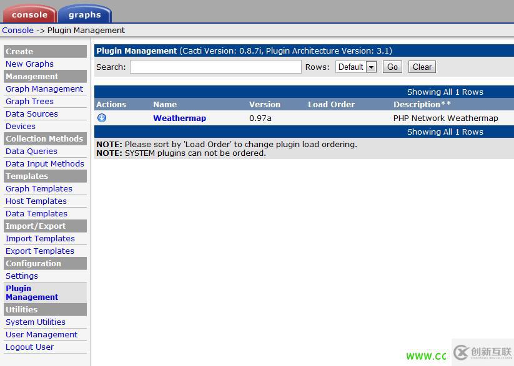
Task: Open the Rows dropdown
Action: pos(355,67)
